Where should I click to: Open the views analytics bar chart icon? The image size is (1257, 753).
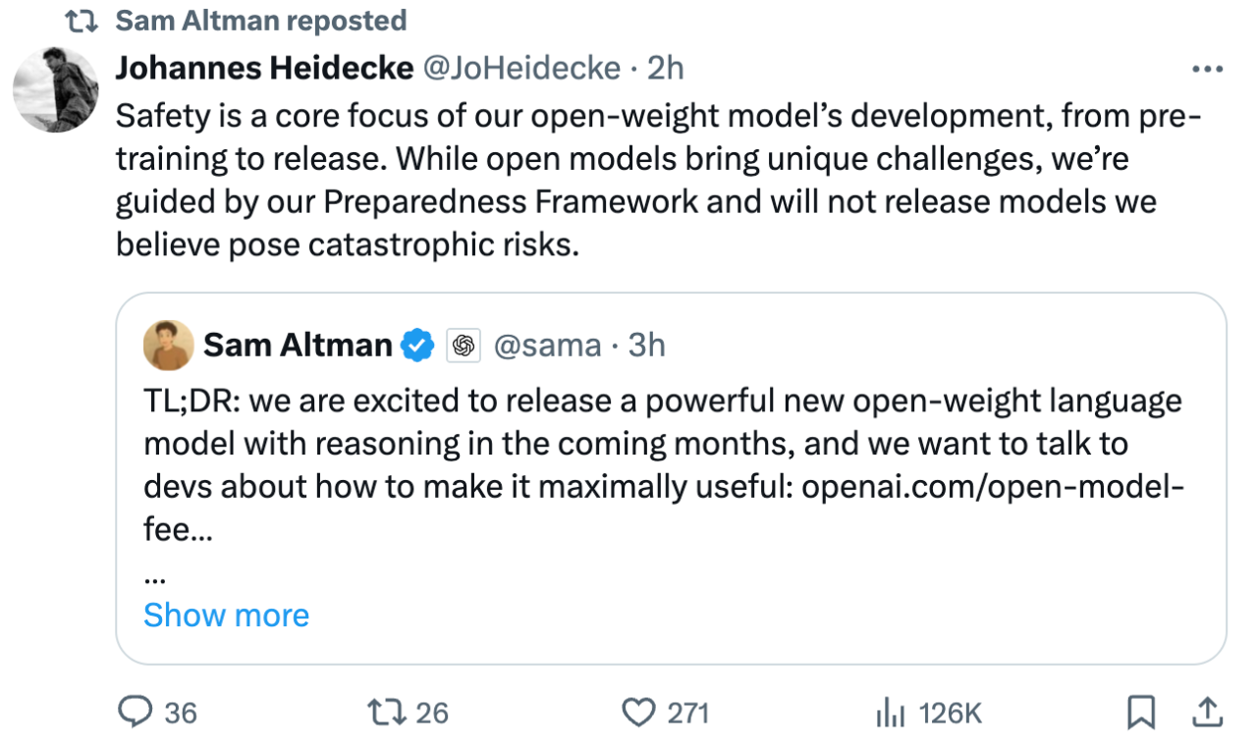(x=890, y=713)
